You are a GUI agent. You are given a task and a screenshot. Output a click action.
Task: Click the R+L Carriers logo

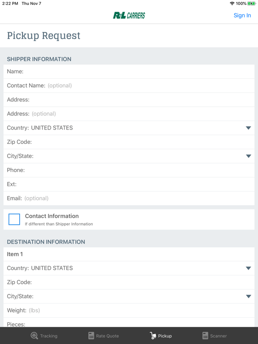pyautogui.click(x=129, y=15)
